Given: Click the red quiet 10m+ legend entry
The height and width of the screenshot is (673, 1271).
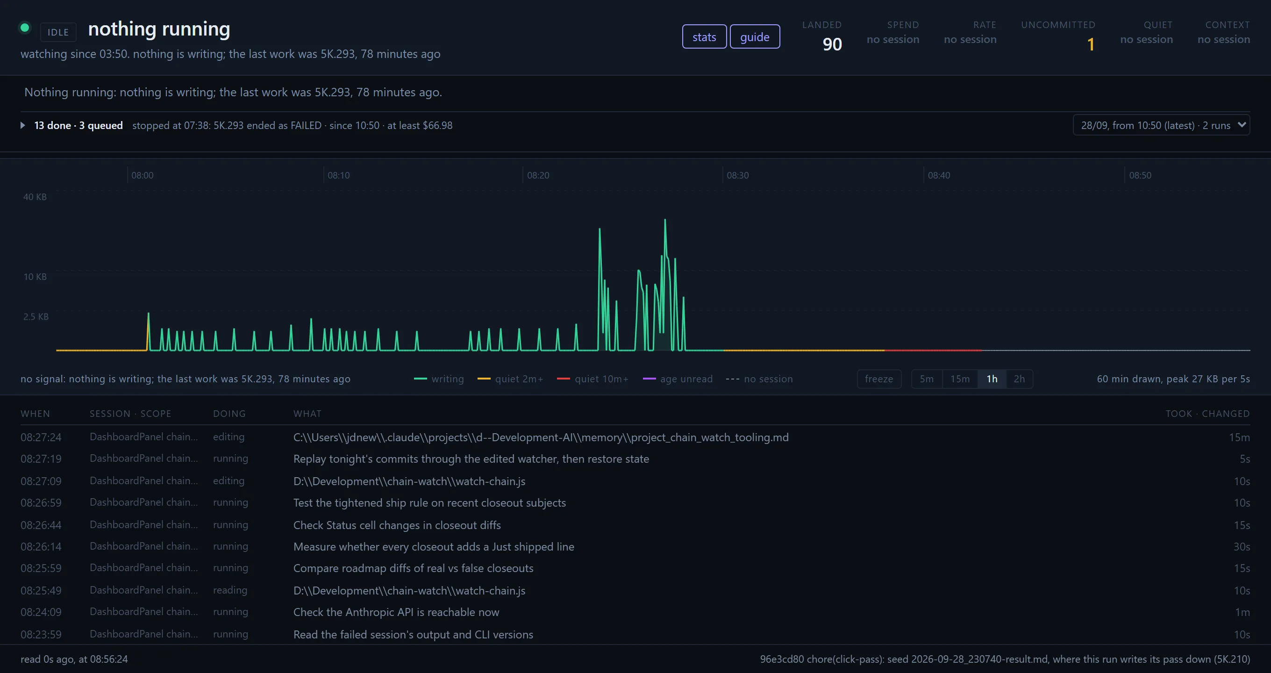Looking at the screenshot, I should pos(593,379).
